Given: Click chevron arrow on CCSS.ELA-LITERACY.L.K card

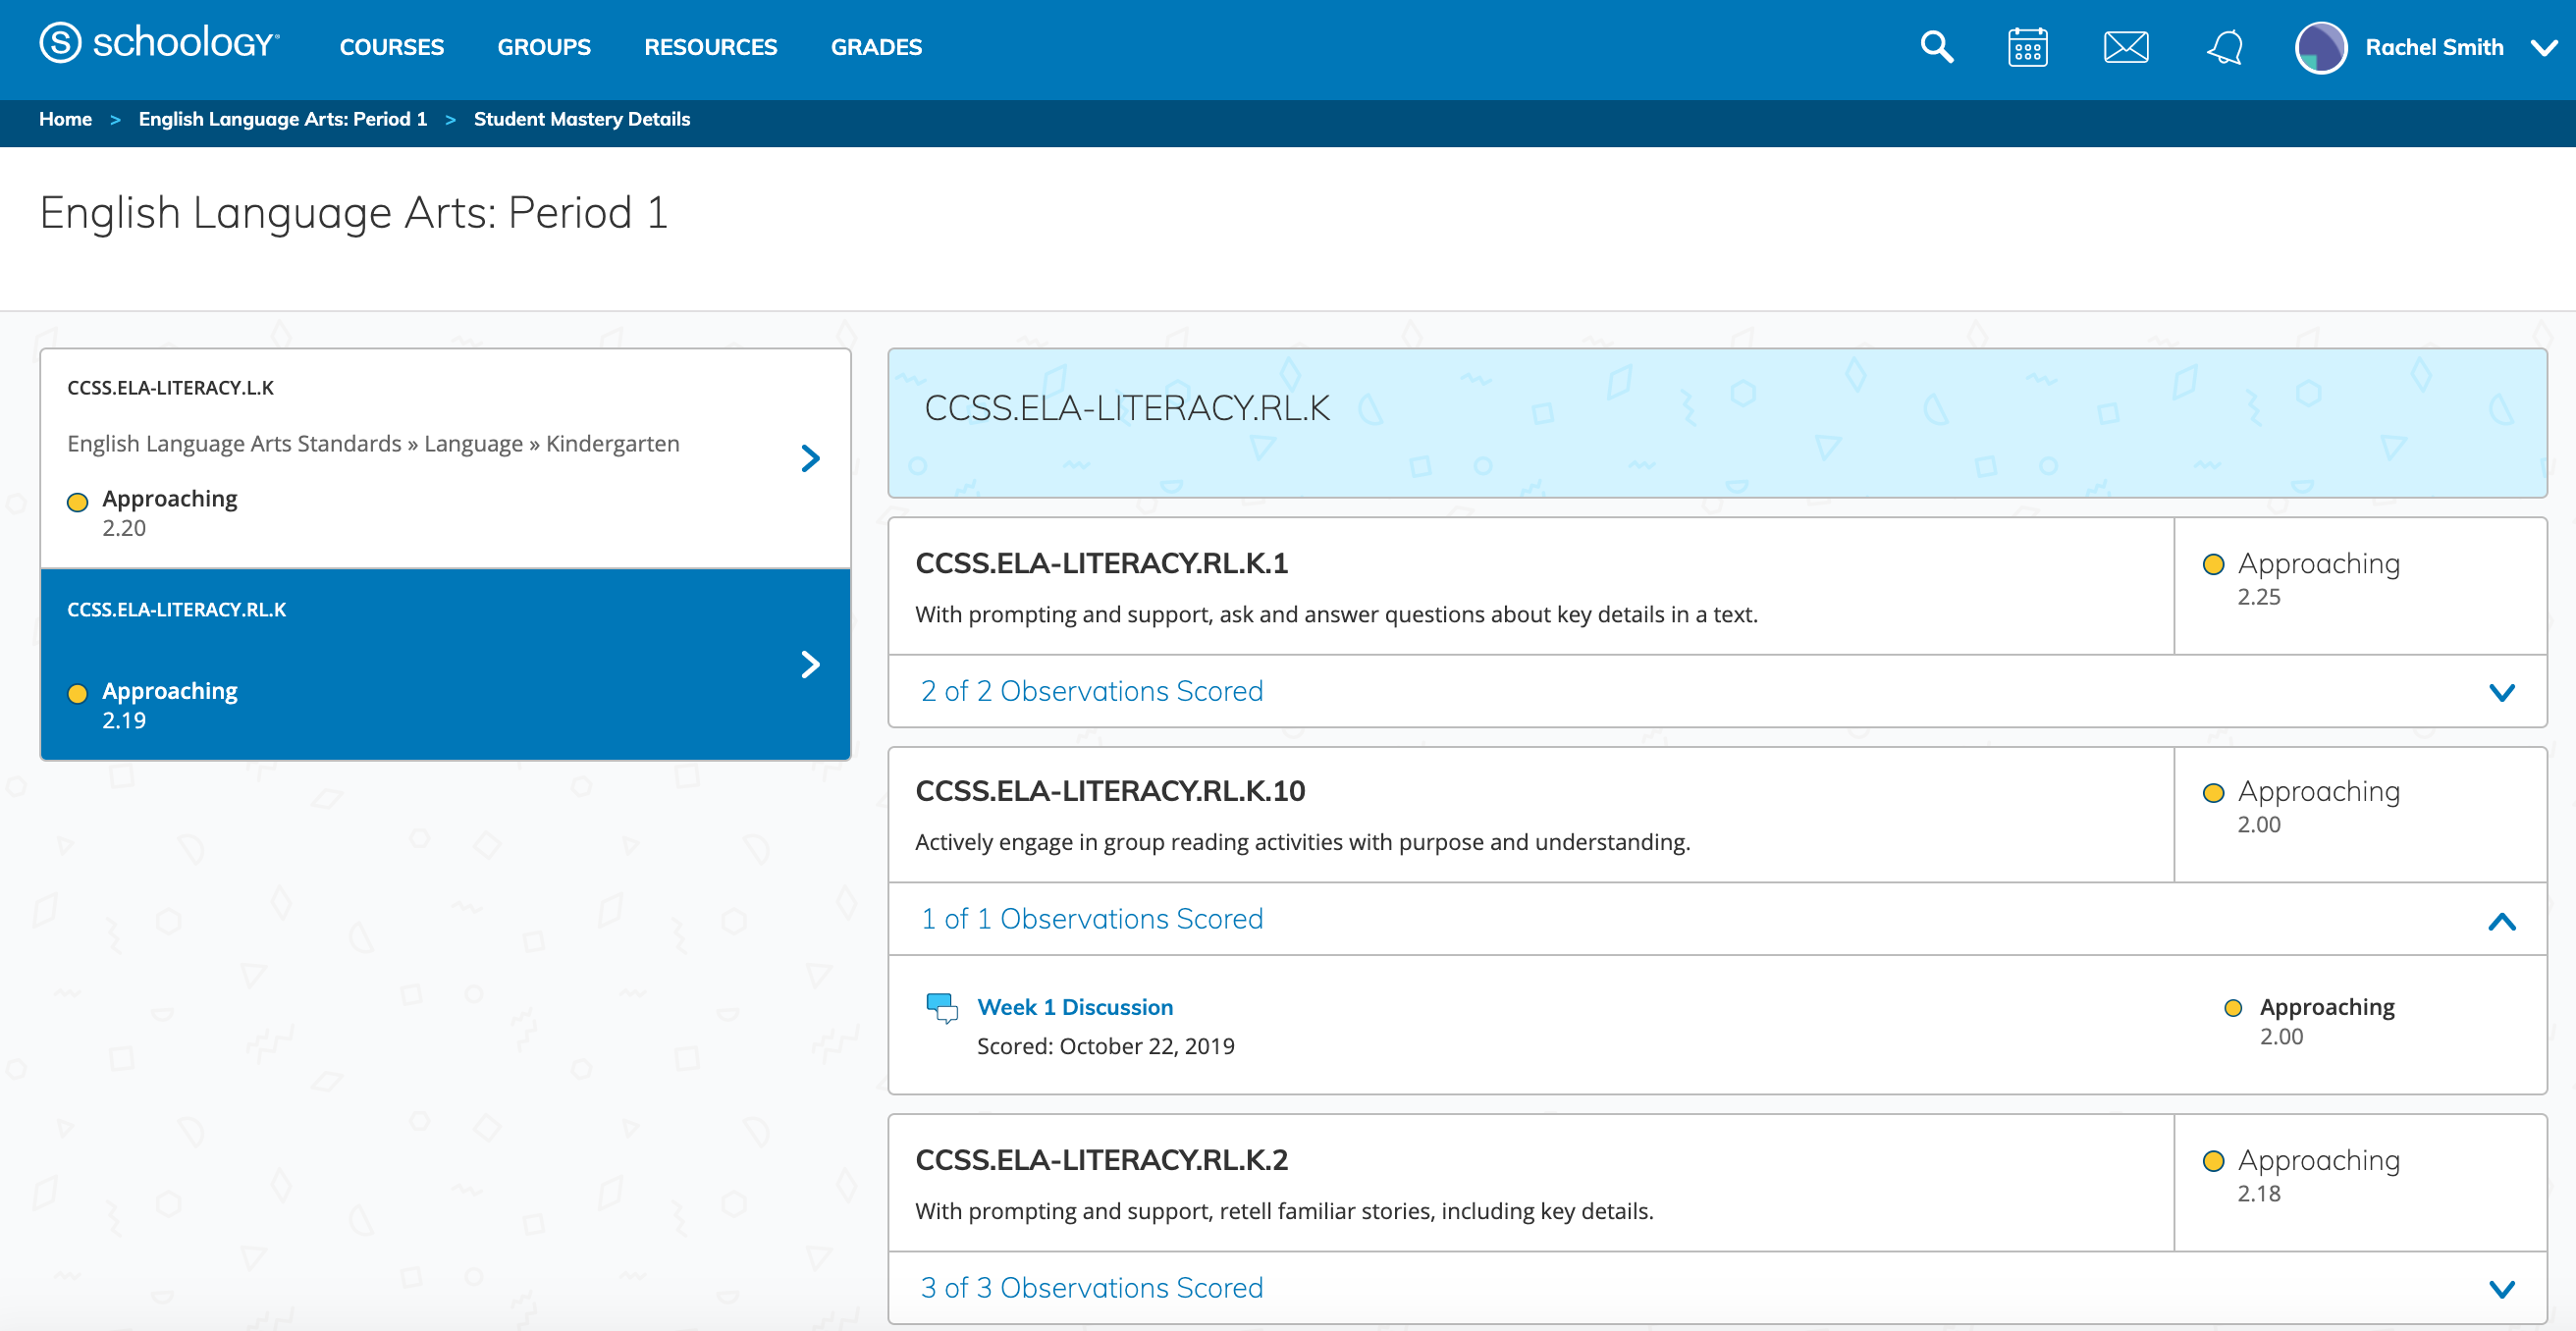Looking at the screenshot, I should [810, 458].
